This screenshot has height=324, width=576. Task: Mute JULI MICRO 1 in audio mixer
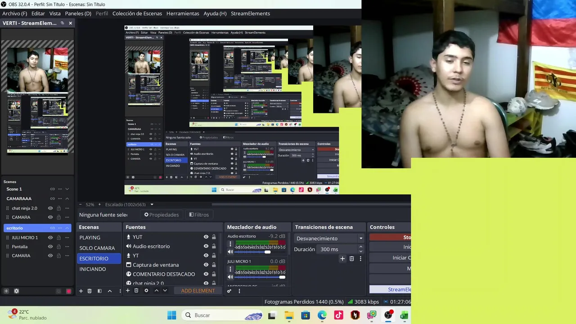click(230, 277)
